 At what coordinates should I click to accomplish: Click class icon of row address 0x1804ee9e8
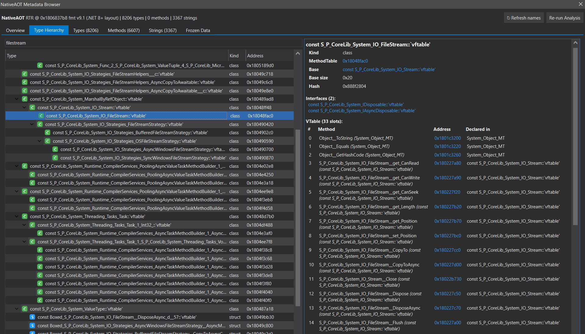(25, 192)
